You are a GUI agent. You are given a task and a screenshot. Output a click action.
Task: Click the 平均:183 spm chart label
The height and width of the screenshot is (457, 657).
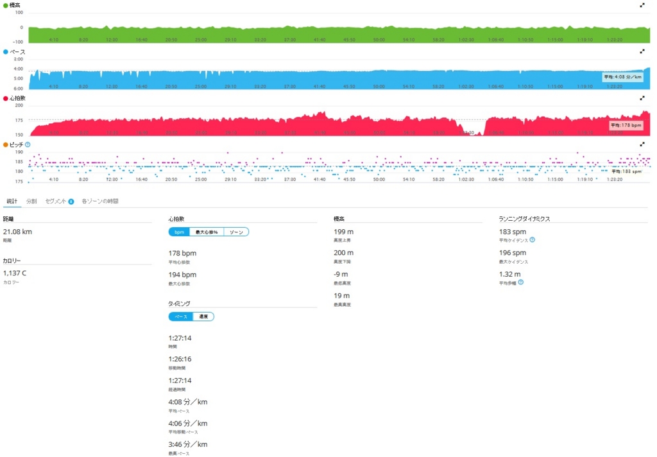(x=626, y=171)
